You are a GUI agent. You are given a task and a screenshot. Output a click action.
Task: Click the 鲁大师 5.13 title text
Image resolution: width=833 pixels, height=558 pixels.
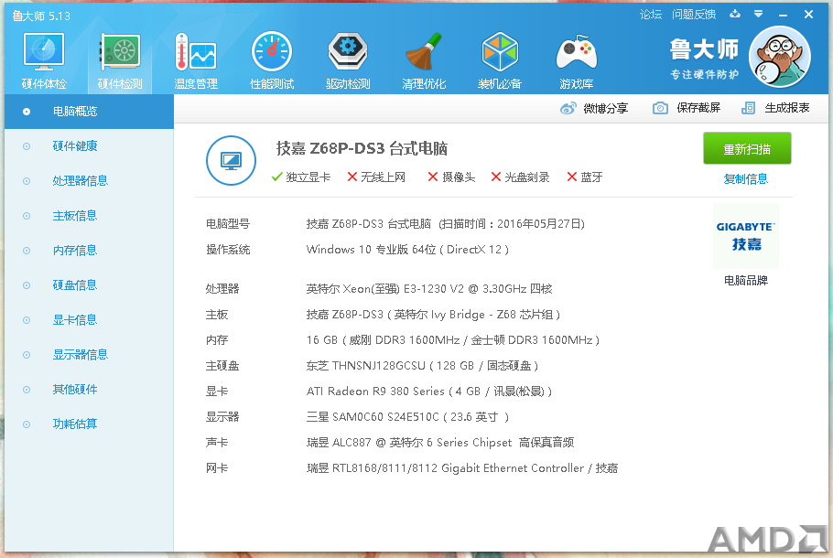[x=41, y=16]
